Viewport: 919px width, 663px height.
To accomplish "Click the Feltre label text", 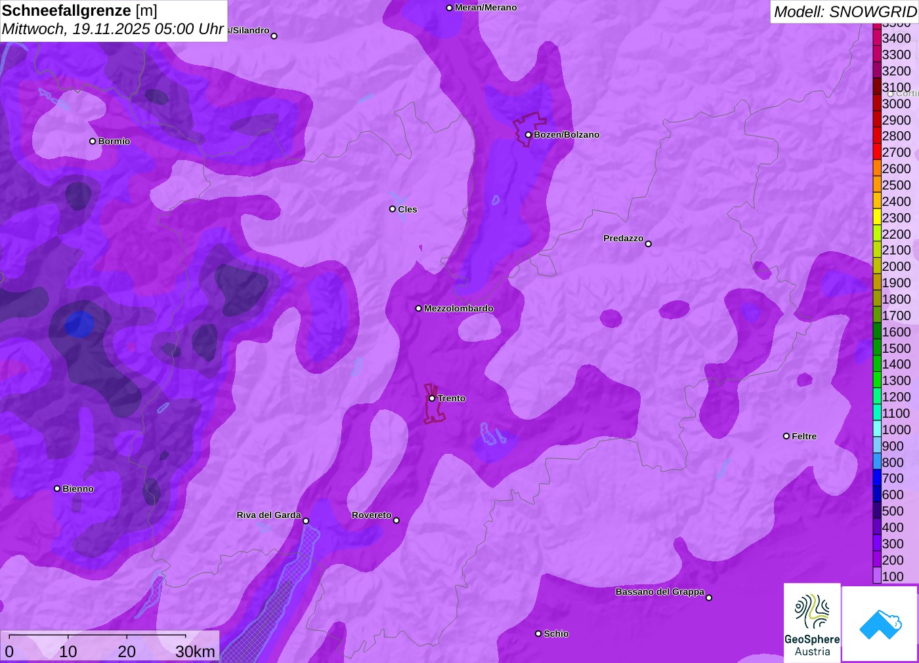I will 804,436.
